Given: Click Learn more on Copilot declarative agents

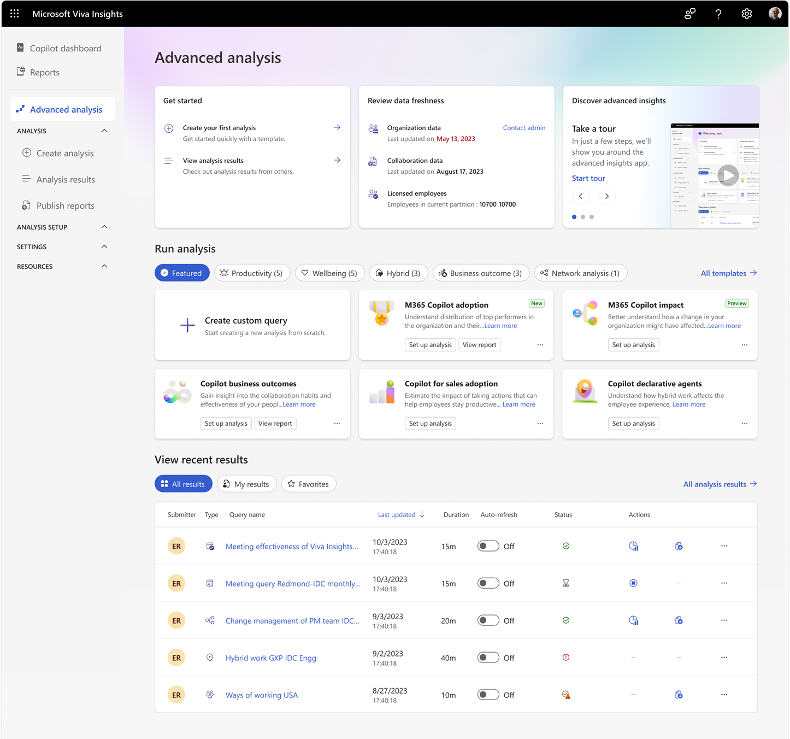Looking at the screenshot, I should (x=689, y=404).
